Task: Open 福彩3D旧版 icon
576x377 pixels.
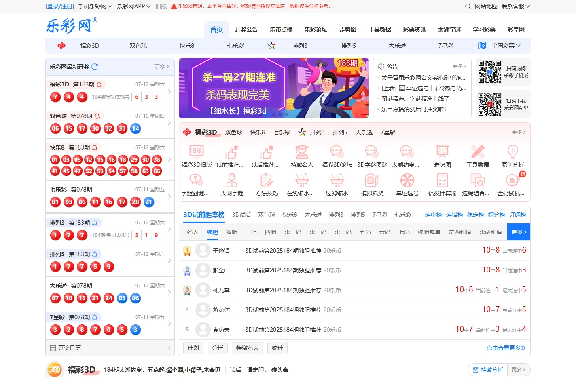Action: pyautogui.click(x=197, y=152)
